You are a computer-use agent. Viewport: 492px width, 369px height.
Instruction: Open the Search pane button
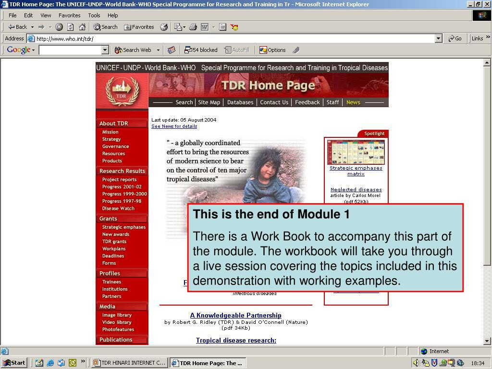click(105, 27)
